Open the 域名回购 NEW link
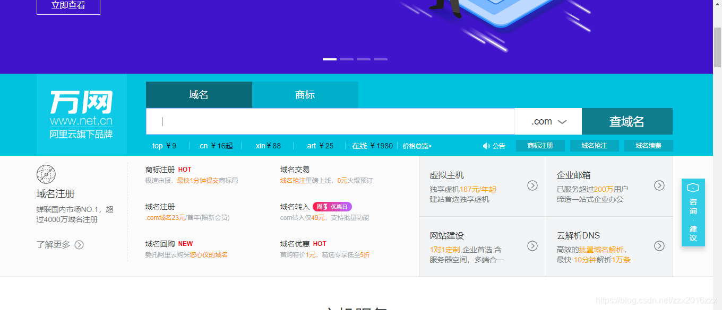The image size is (722, 310). click(x=169, y=244)
